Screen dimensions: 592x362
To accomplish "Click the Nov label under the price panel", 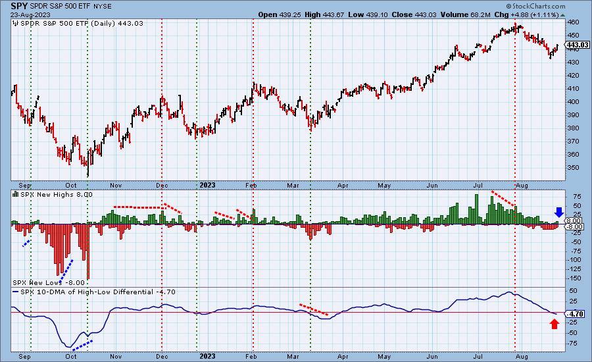I will pos(116,186).
